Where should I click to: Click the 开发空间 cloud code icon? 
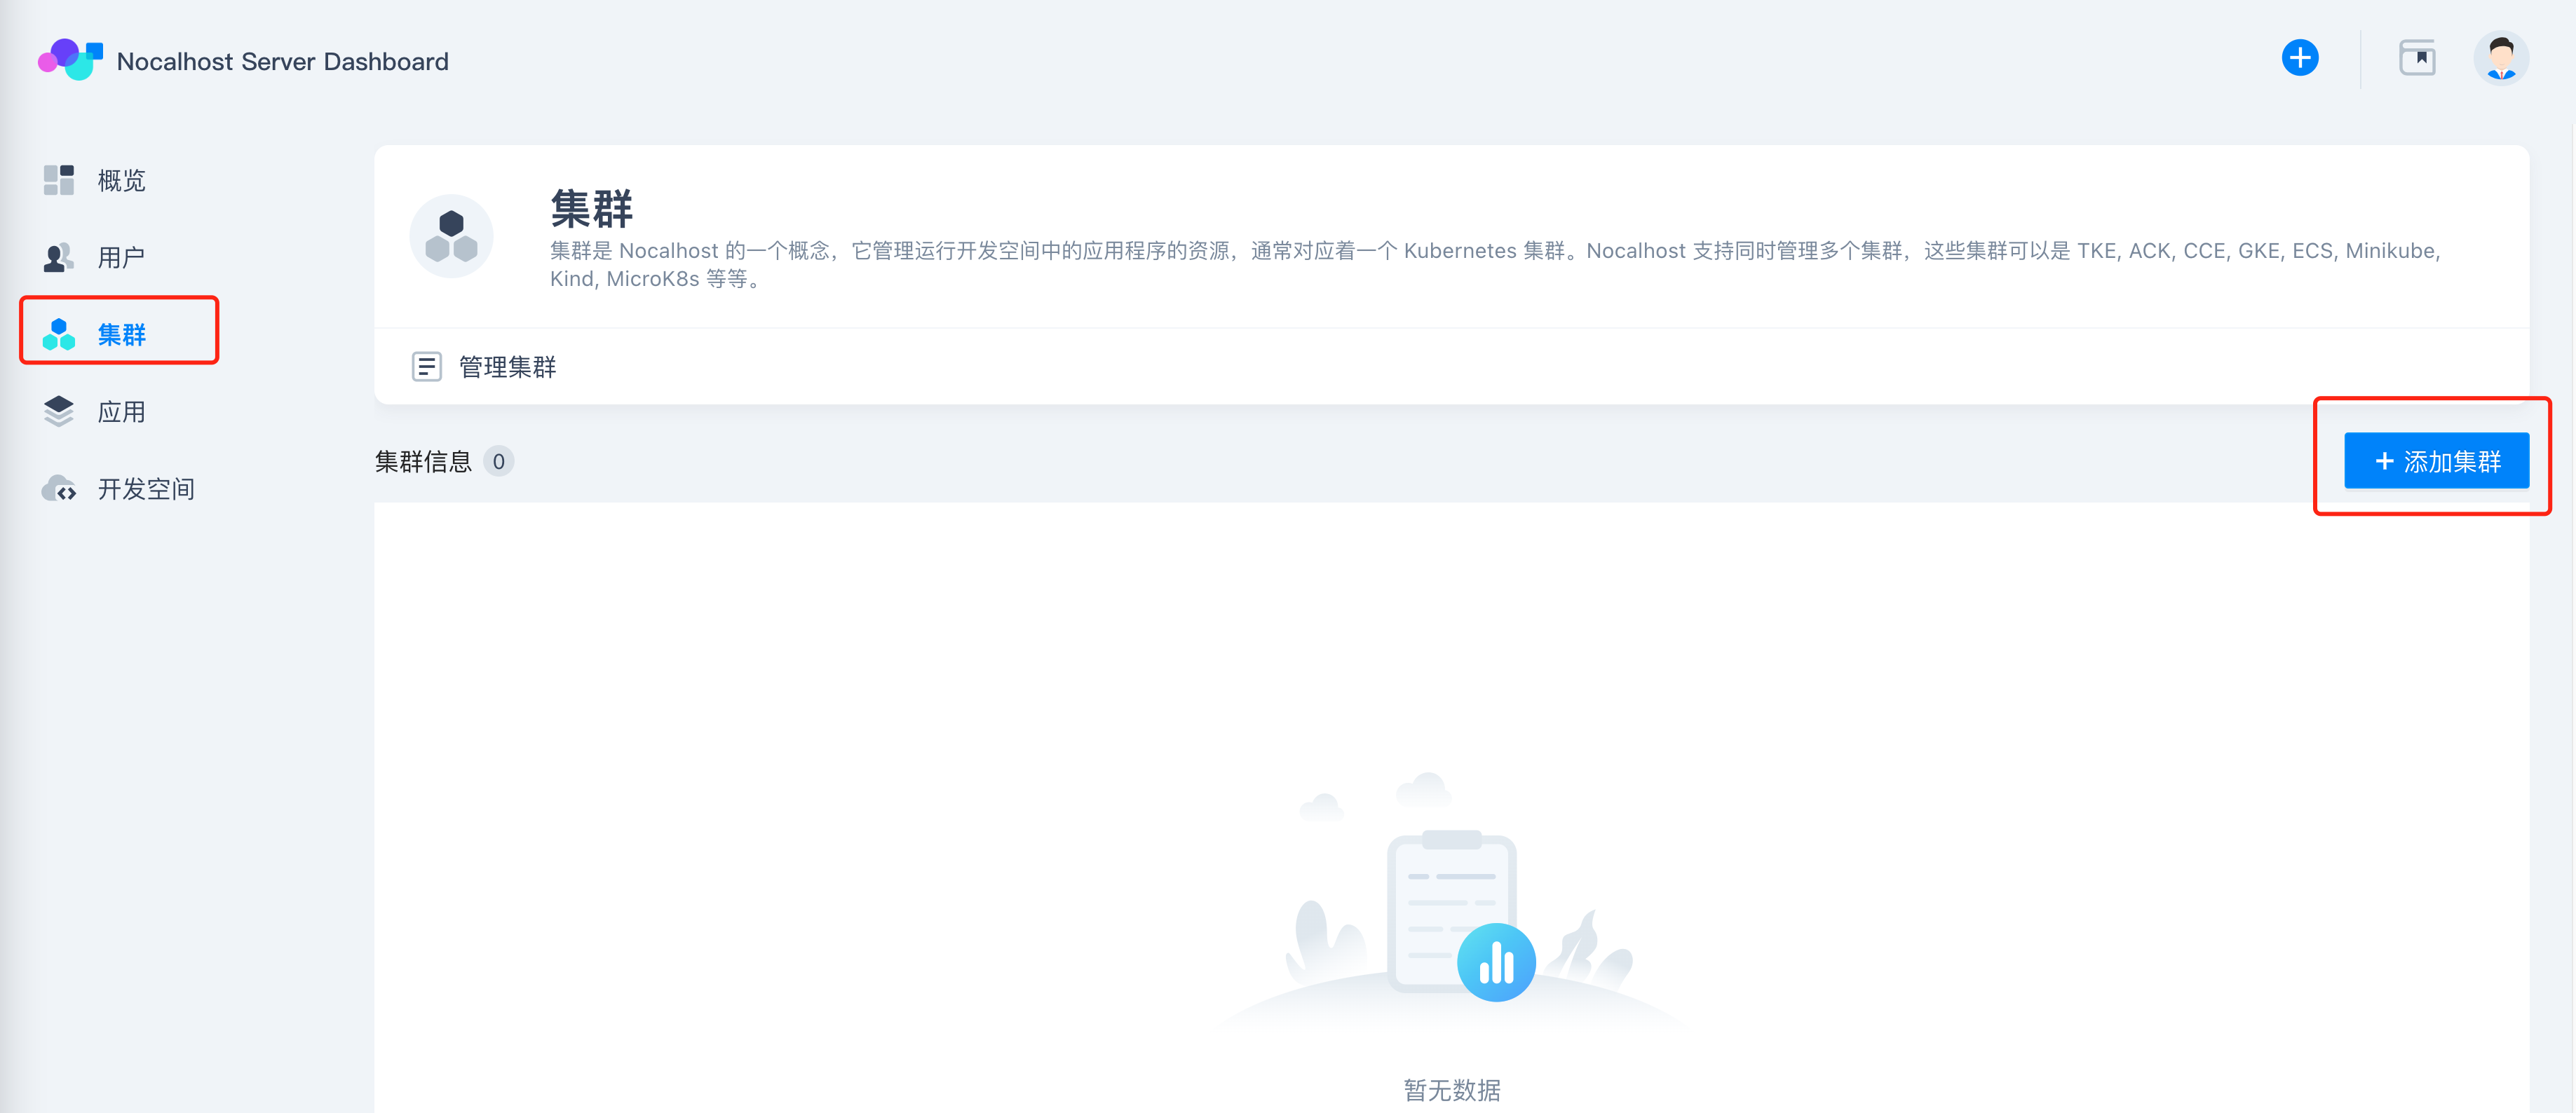pyautogui.click(x=59, y=488)
